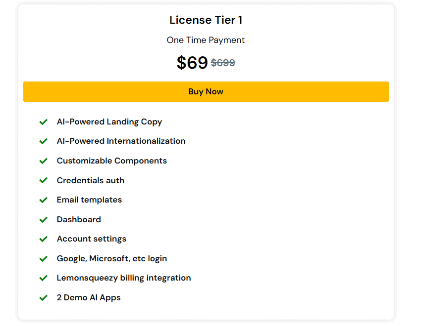Click the 2 Demo AI Apps text
The image size is (422, 326).
[x=89, y=297]
